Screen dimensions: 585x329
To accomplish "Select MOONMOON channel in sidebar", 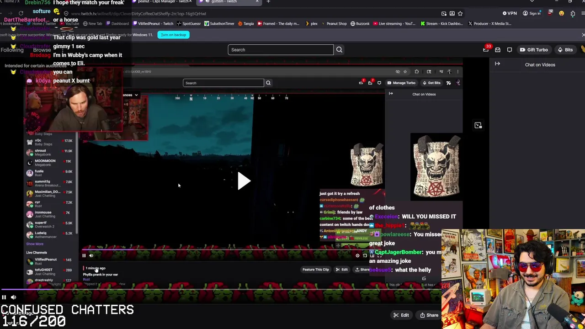I will 49,163.
